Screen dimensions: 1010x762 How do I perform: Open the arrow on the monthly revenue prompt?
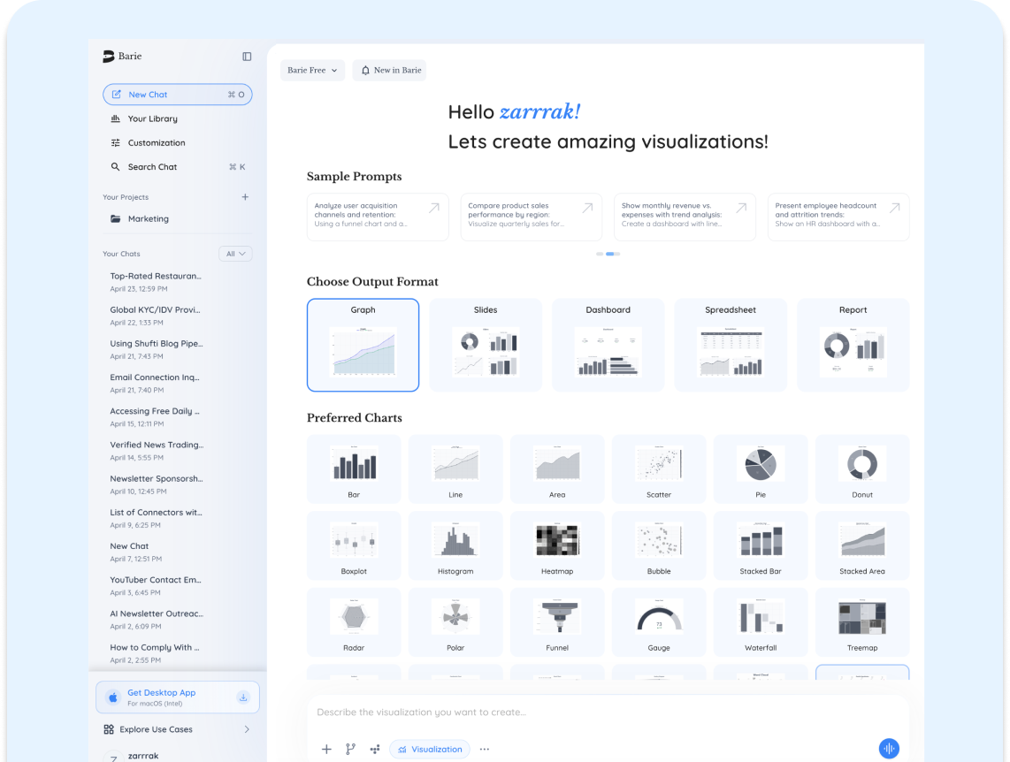pyautogui.click(x=741, y=208)
